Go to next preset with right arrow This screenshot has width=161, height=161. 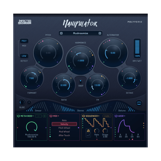point(100,33)
